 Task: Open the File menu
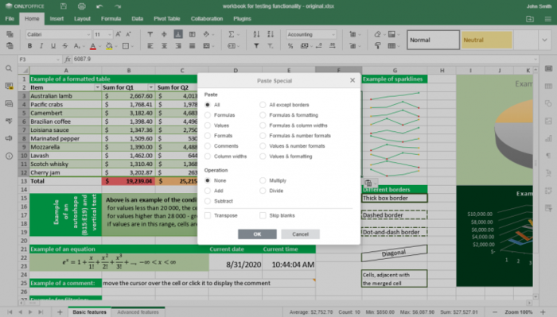[10, 19]
